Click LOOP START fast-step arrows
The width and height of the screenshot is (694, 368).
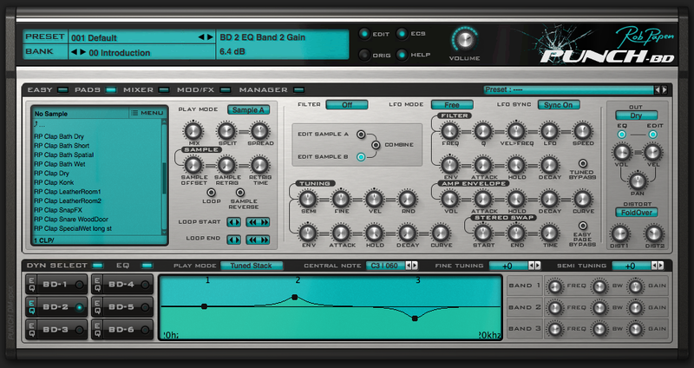coord(258,222)
